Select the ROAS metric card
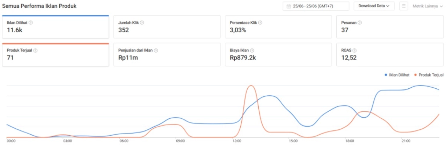Viewport: 447px width, 159px height. point(390,55)
